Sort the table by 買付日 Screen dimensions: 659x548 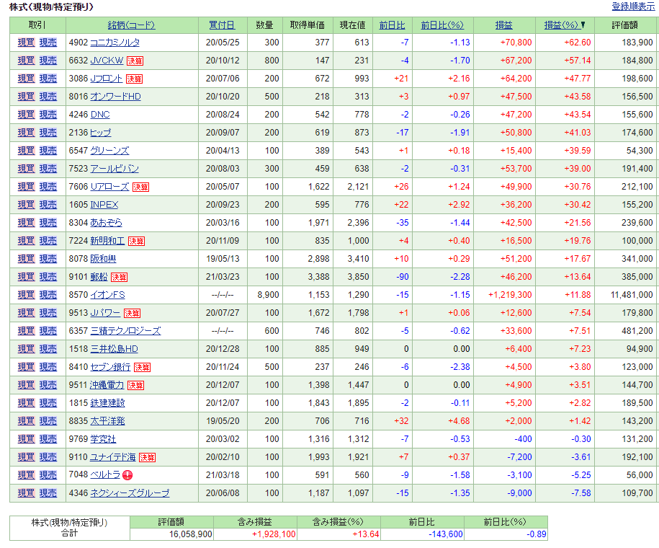pos(222,25)
